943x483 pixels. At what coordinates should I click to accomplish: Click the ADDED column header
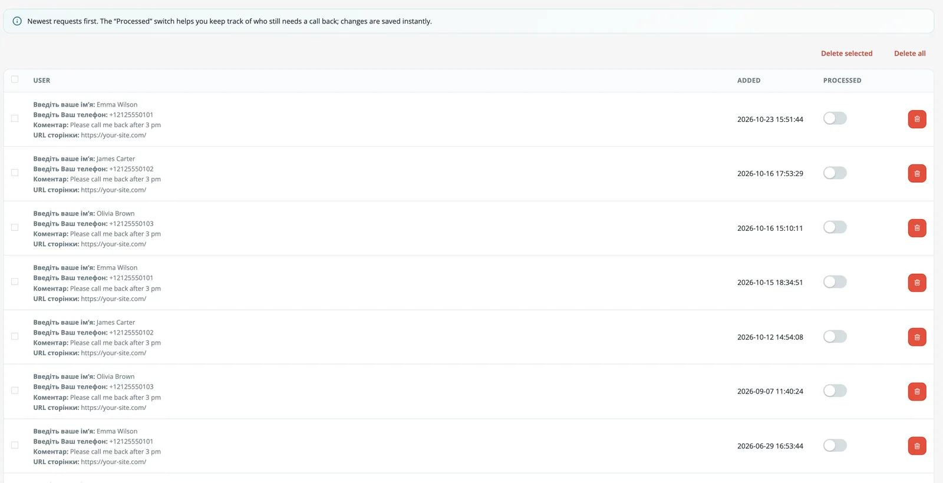click(x=749, y=81)
